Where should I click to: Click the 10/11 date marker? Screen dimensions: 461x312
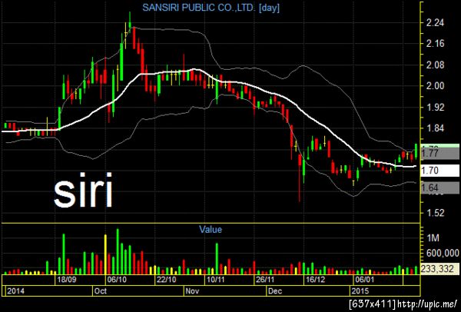(x=216, y=280)
